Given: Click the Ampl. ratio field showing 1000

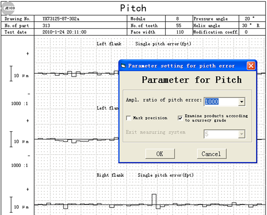Looking at the screenshot, I should (221, 102).
